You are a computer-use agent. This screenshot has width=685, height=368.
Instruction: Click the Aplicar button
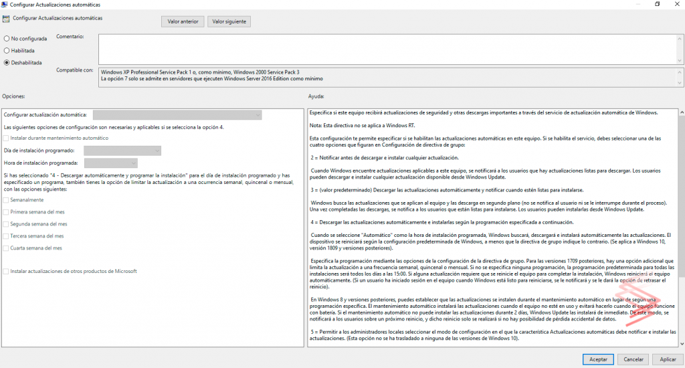668,359
